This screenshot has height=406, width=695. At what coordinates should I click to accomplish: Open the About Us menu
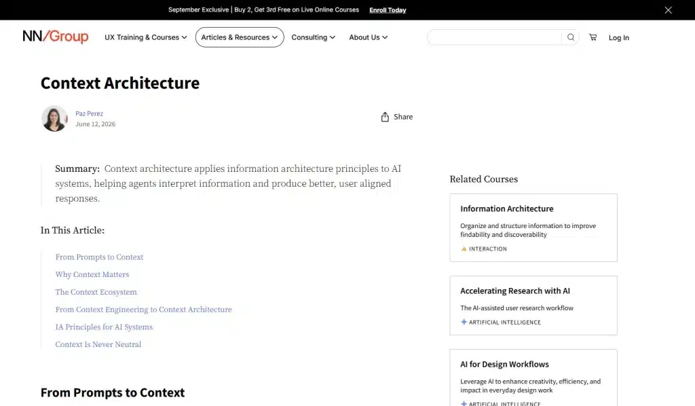coord(368,37)
